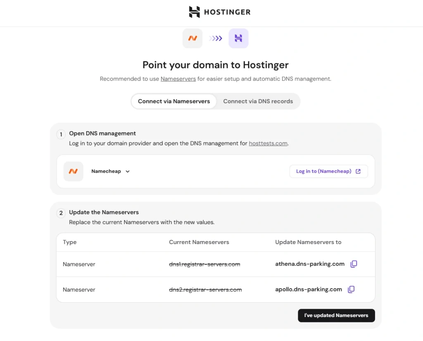Click the Namecheap logo in the provider card
Image resolution: width=423 pixels, height=341 pixels.
click(x=73, y=171)
